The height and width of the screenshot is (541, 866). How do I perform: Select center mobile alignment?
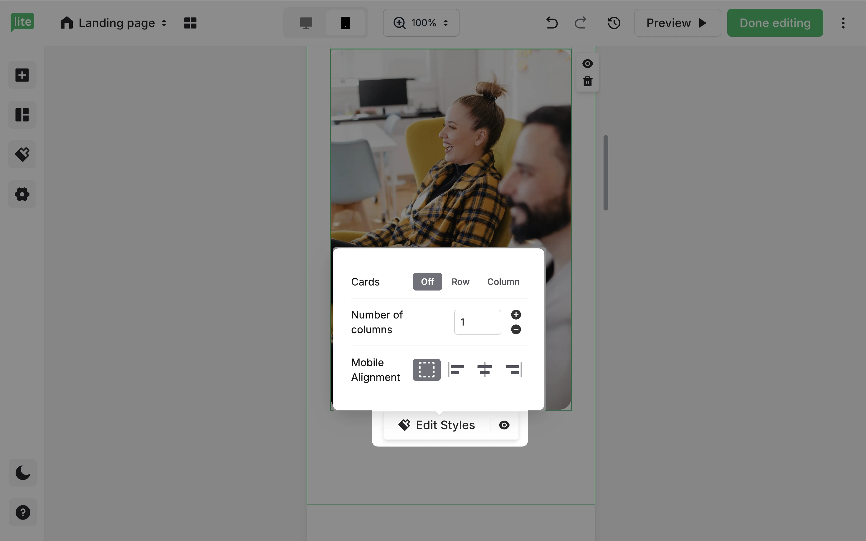point(485,370)
